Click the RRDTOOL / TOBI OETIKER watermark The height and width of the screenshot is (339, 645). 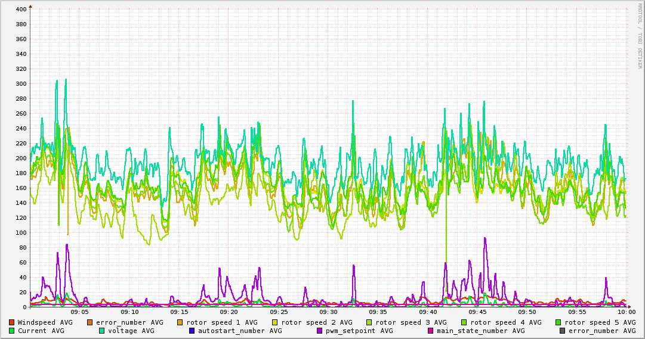pos(639,36)
